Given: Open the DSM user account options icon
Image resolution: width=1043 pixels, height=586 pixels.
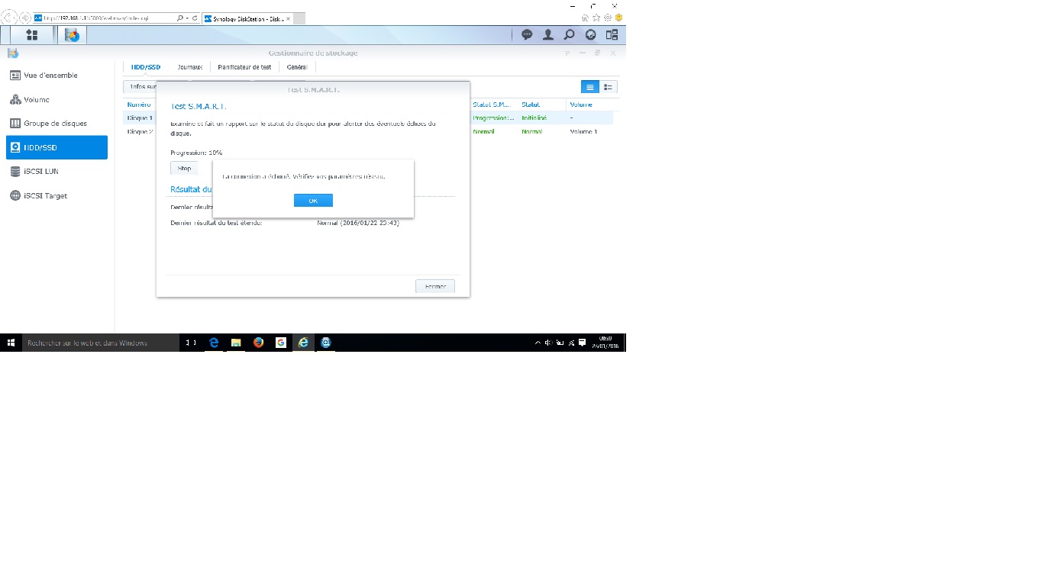Looking at the screenshot, I should [548, 34].
